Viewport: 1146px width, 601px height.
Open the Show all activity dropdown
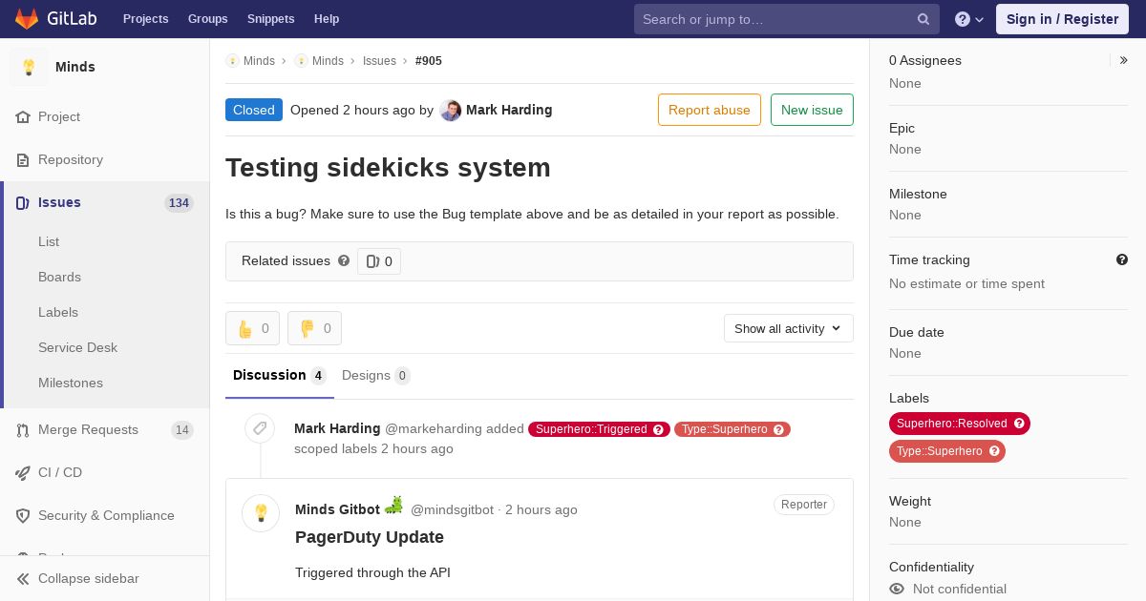tap(789, 328)
